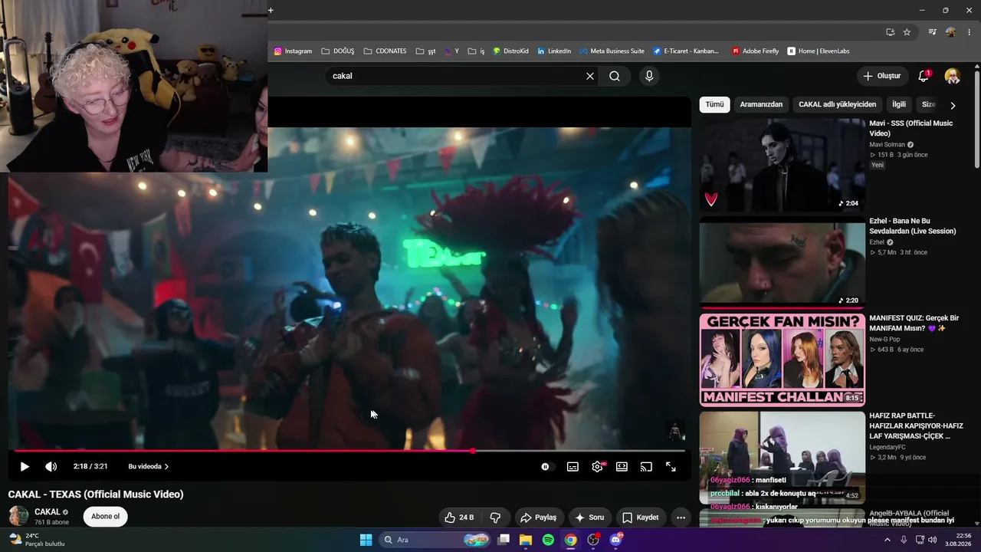The height and width of the screenshot is (552, 981).
Task: Open 'HAFIZ RAP BATTLE' video title
Action: pos(916,426)
